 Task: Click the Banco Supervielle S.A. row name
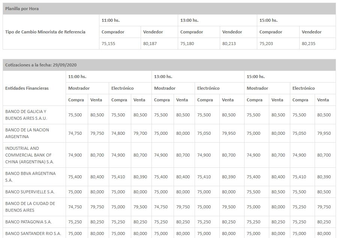pos(30,192)
